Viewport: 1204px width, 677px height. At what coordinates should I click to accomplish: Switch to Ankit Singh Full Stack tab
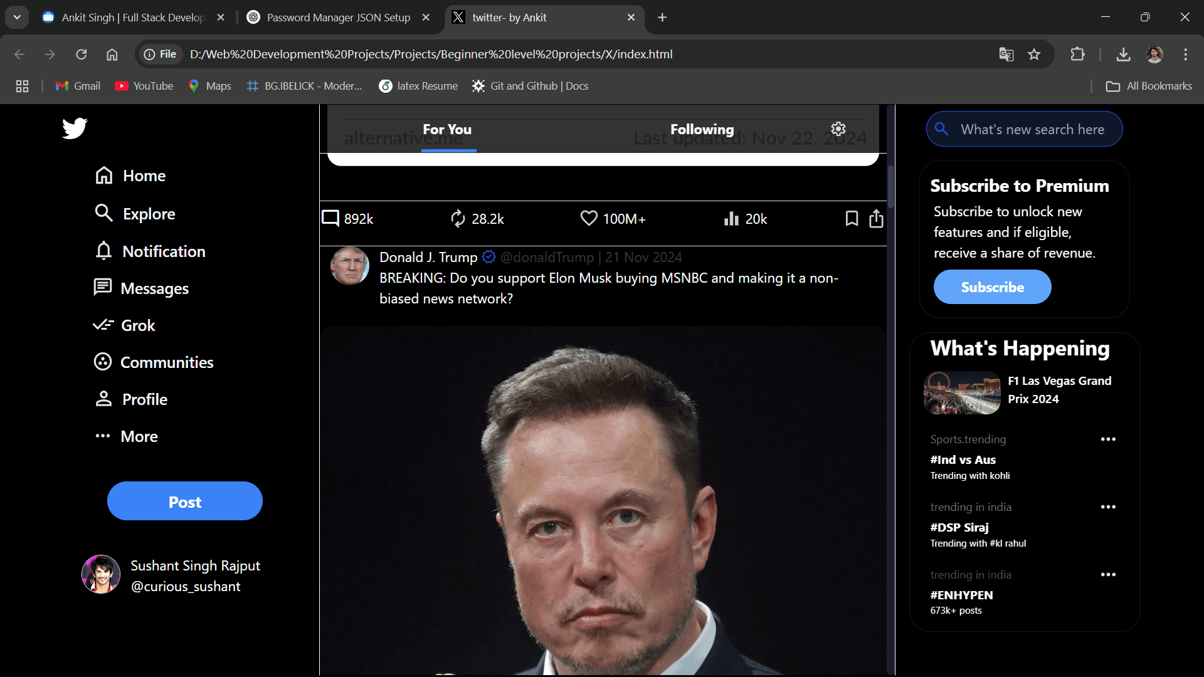134,18
